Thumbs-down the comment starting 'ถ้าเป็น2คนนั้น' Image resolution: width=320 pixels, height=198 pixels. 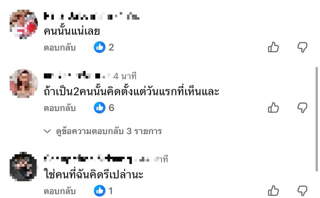pyautogui.click(x=302, y=108)
